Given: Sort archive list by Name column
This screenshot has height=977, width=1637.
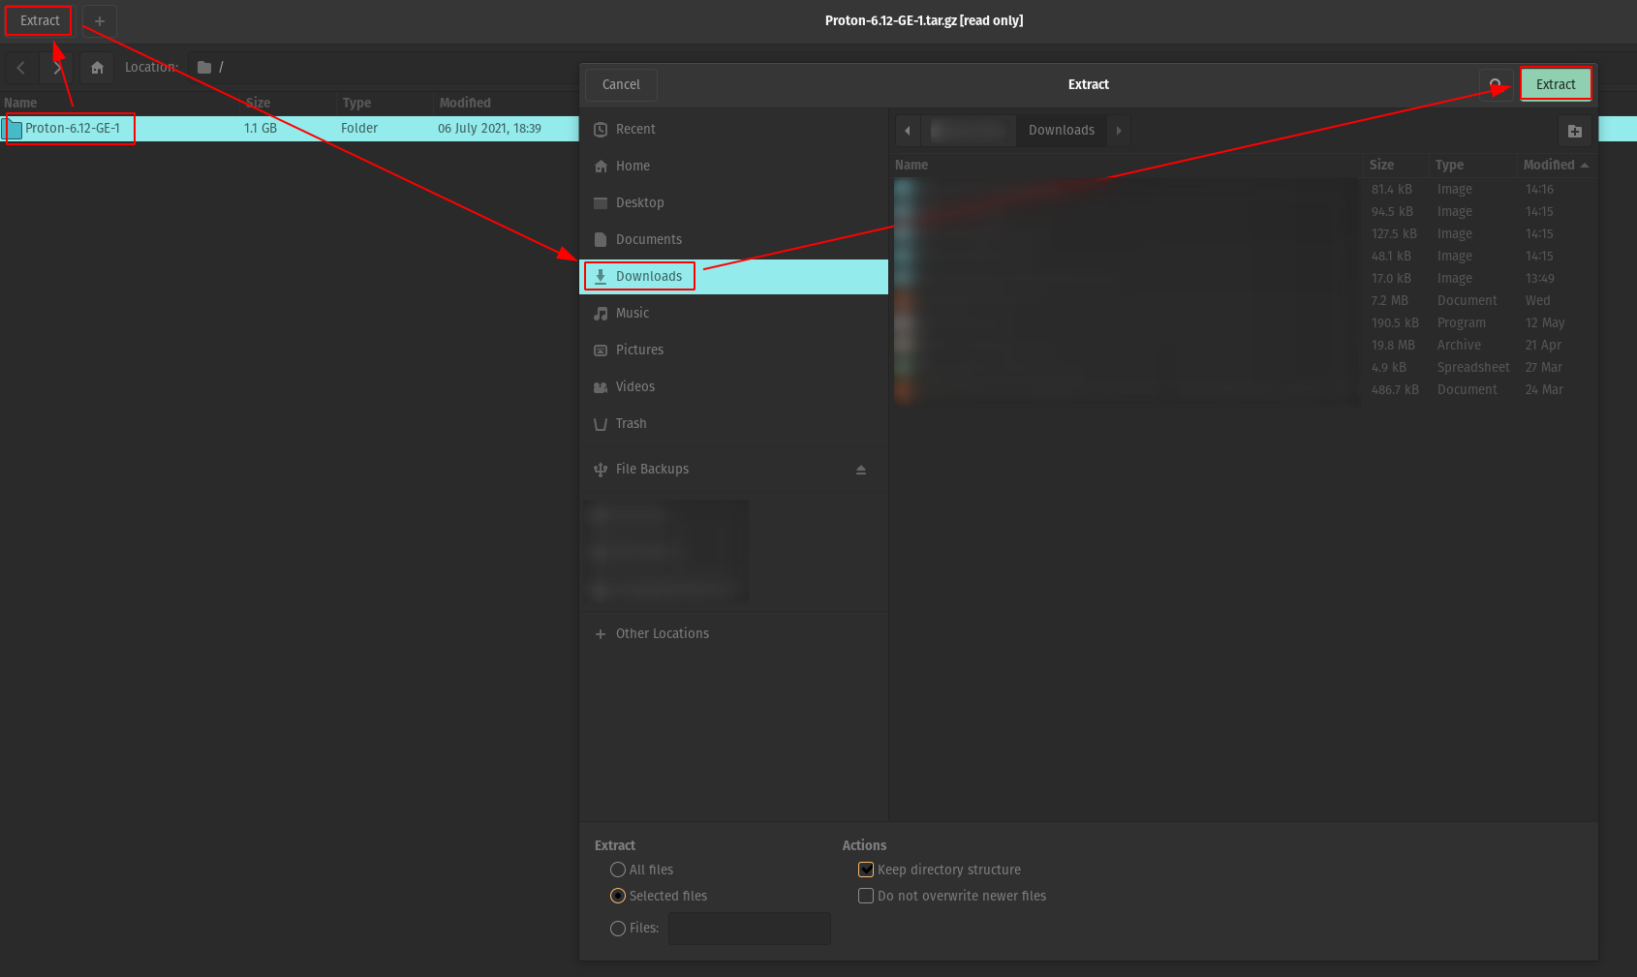Looking at the screenshot, I should tap(121, 103).
